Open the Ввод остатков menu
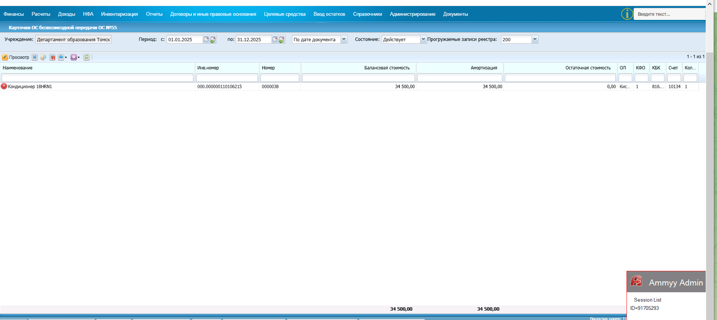Screen dimensions: 717x320 329,14
